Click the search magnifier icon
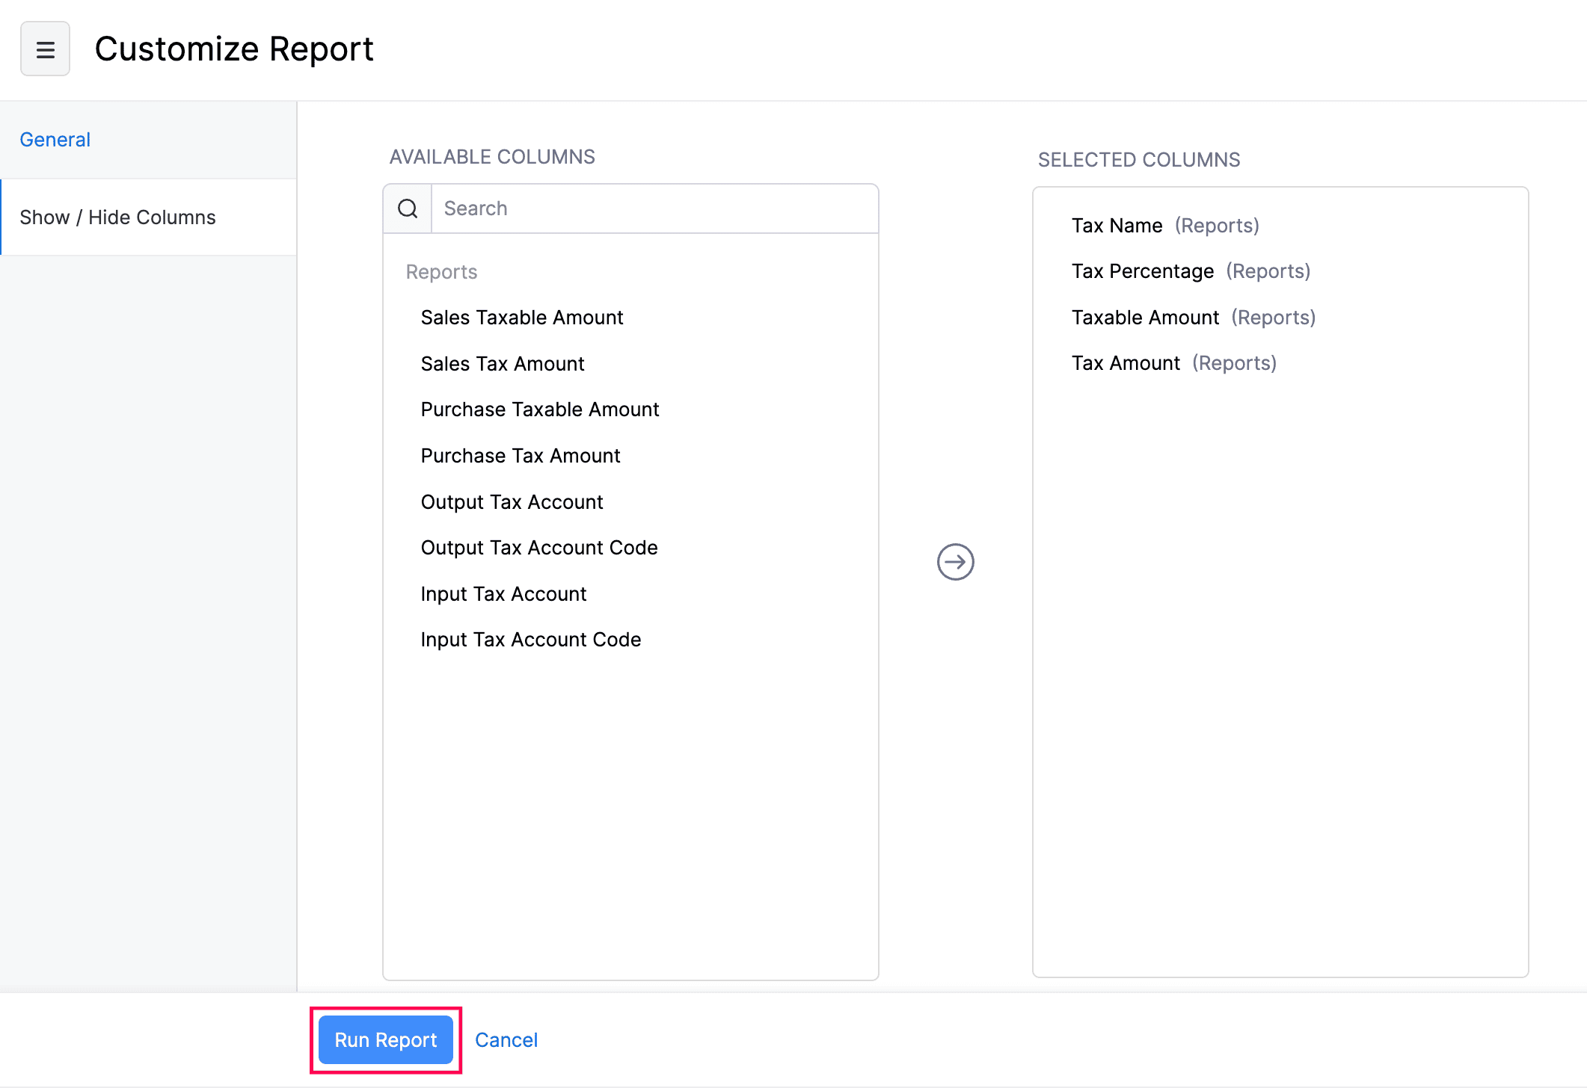The height and width of the screenshot is (1088, 1587). 408,208
